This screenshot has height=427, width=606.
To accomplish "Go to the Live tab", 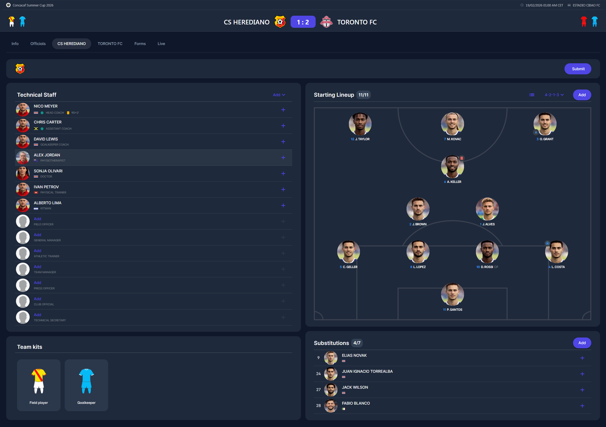I will coord(161,44).
